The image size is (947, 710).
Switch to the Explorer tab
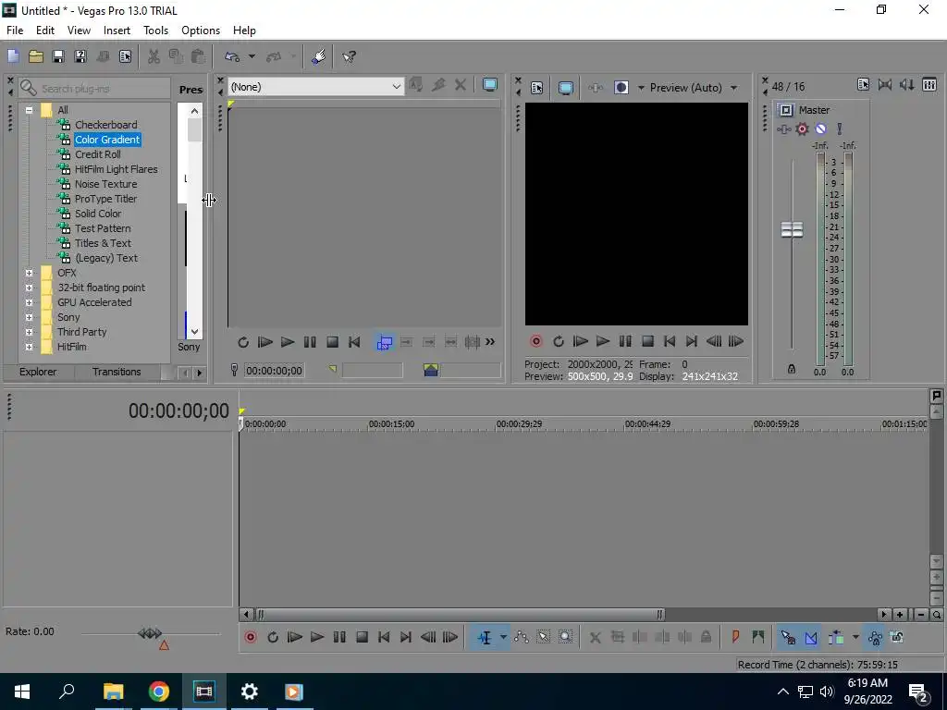(37, 372)
